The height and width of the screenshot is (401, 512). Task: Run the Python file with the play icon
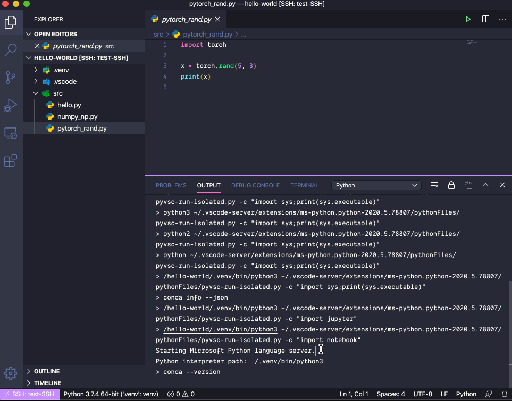(x=468, y=19)
